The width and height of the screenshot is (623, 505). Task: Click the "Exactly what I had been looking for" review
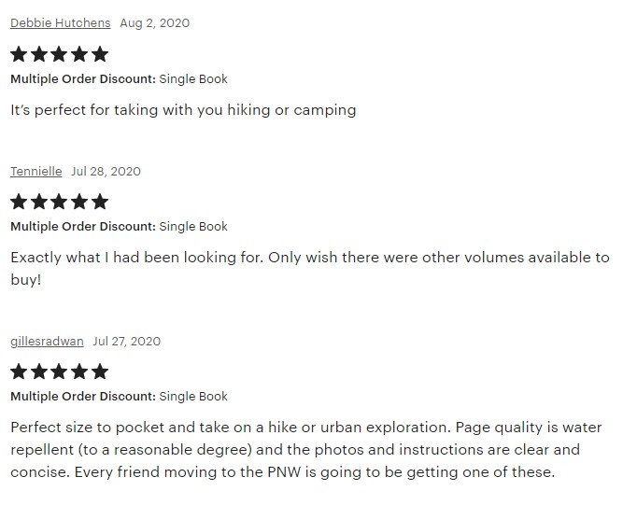pos(309,267)
